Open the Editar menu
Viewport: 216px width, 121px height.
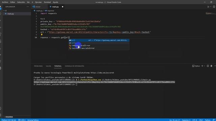coord(12,2)
